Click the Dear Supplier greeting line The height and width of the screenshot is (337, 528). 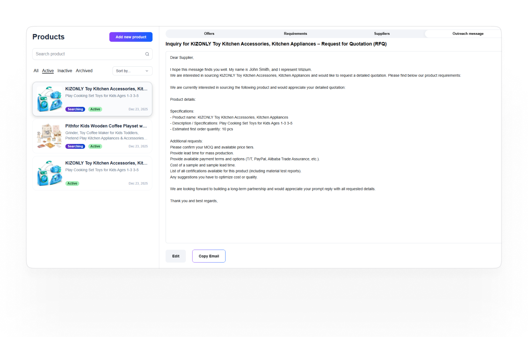tap(182, 58)
